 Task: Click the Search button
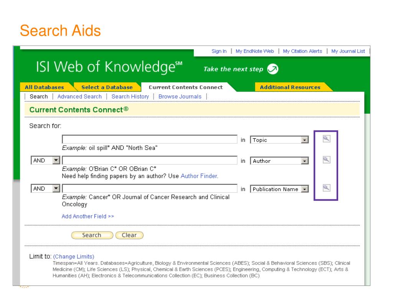point(92,235)
